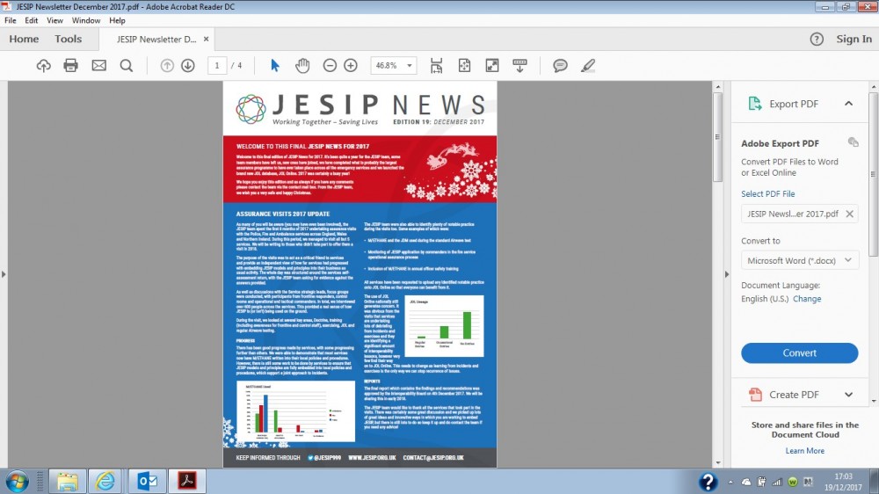The width and height of the screenshot is (879, 494).
Task: Expand the left navigation pane arrow
Action: tap(4, 274)
